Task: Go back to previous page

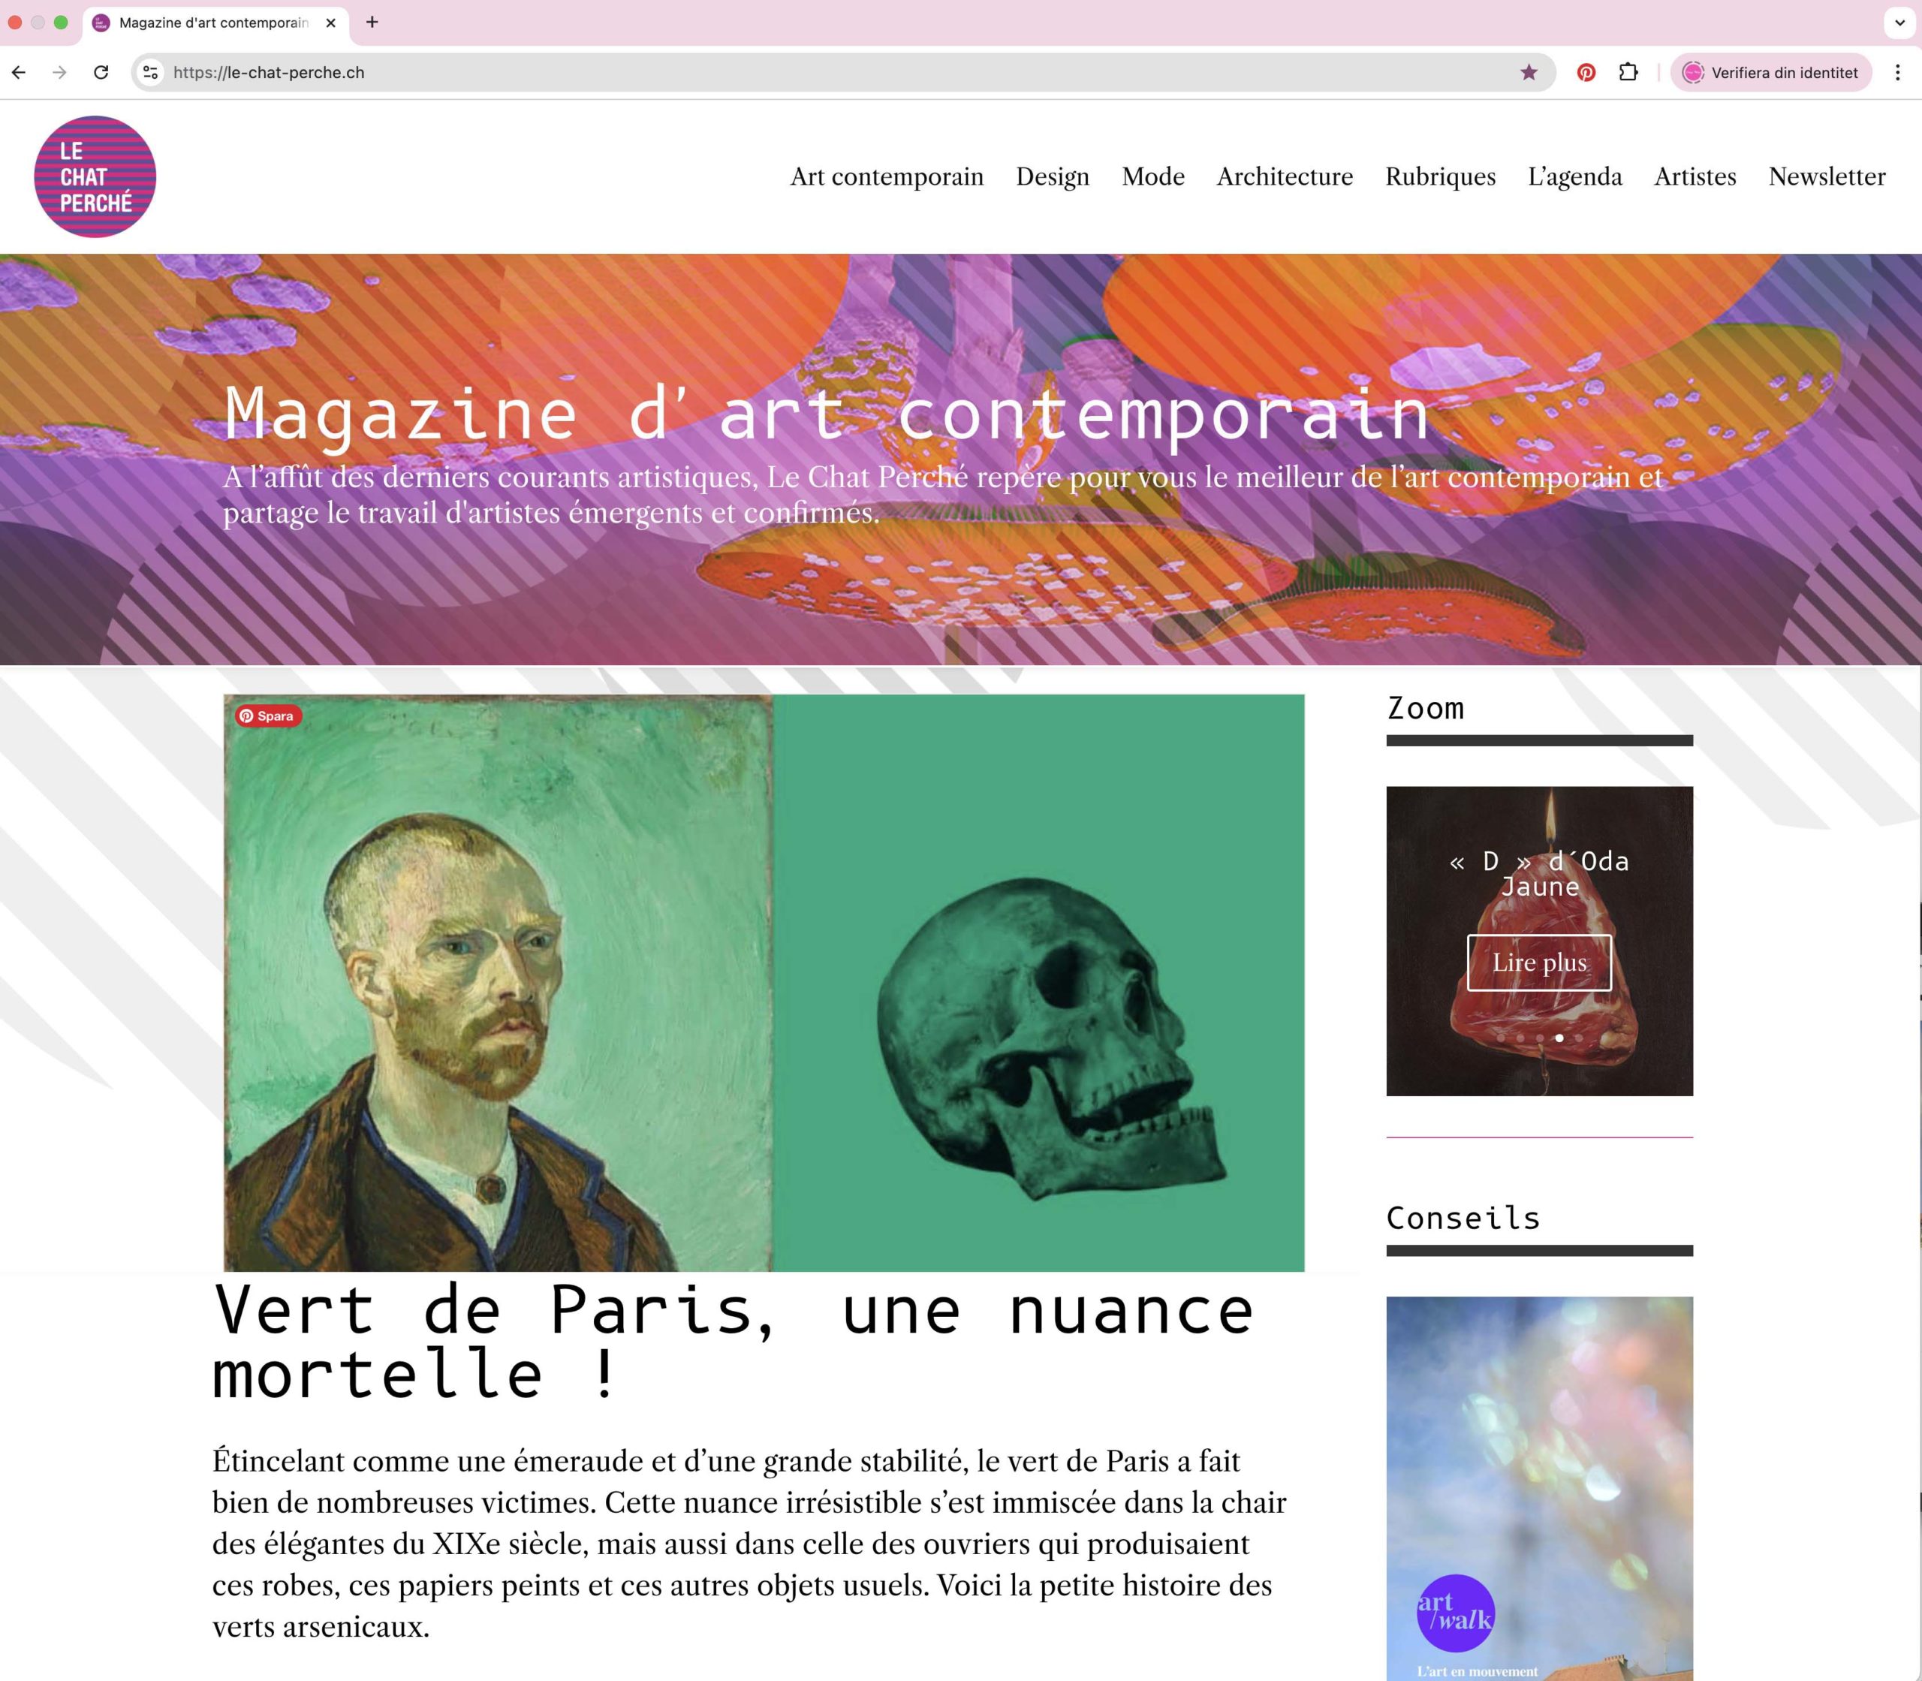Action: pyautogui.click(x=19, y=72)
